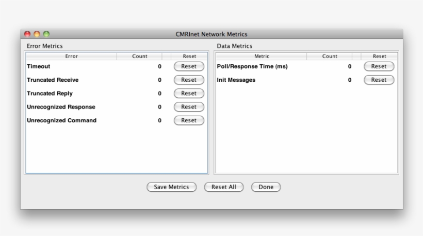Select the Poll/Response Time (ms) label
Viewport: 423px width, 236px height.
coord(252,66)
